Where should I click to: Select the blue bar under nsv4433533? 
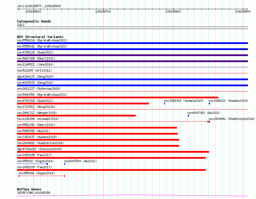click(x=132, y=85)
